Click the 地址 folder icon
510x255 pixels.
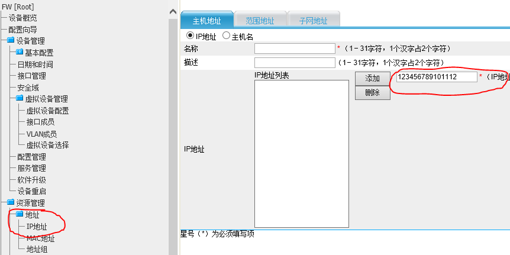click(20, 214)
